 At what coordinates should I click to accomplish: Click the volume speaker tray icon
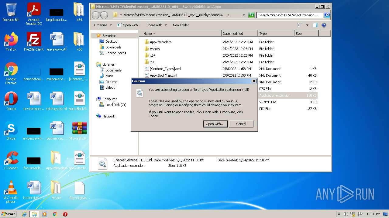point(346,214)
